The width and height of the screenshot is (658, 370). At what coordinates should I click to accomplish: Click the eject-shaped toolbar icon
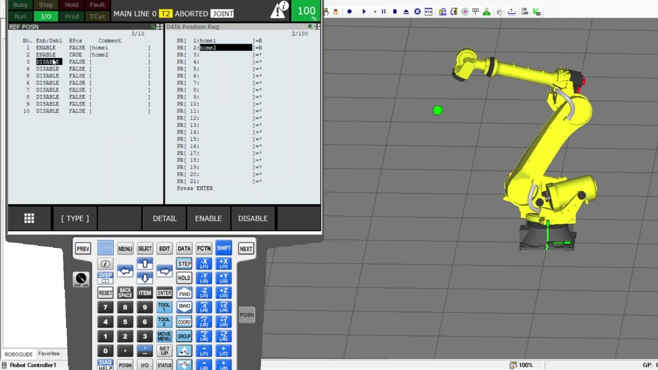click(406, 11)
